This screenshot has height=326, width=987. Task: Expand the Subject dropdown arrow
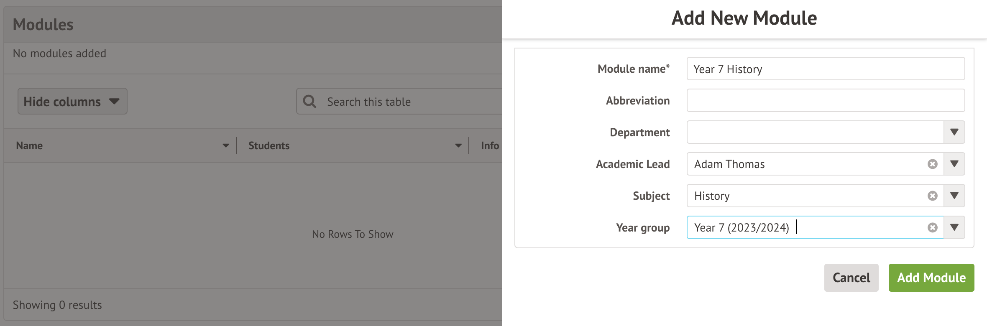coord(954,196)
